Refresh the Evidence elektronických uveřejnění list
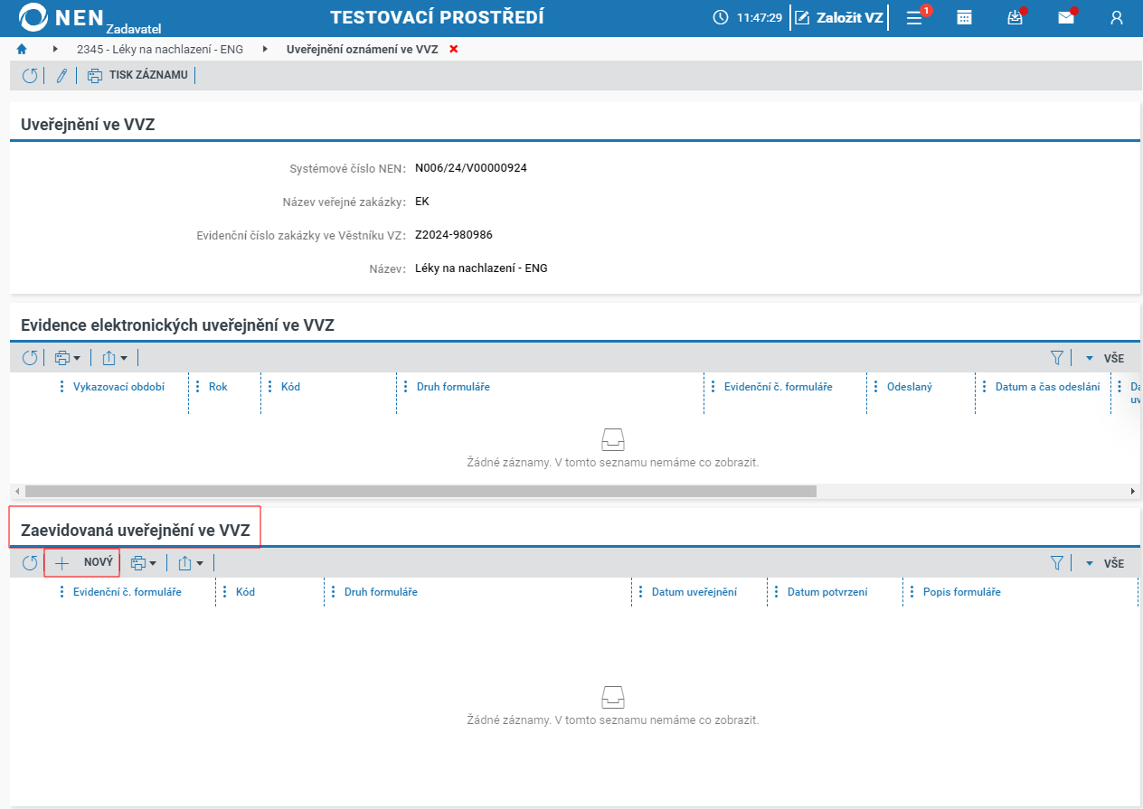The height and width of the screenshot is (809, 1143). pos(30,358)
